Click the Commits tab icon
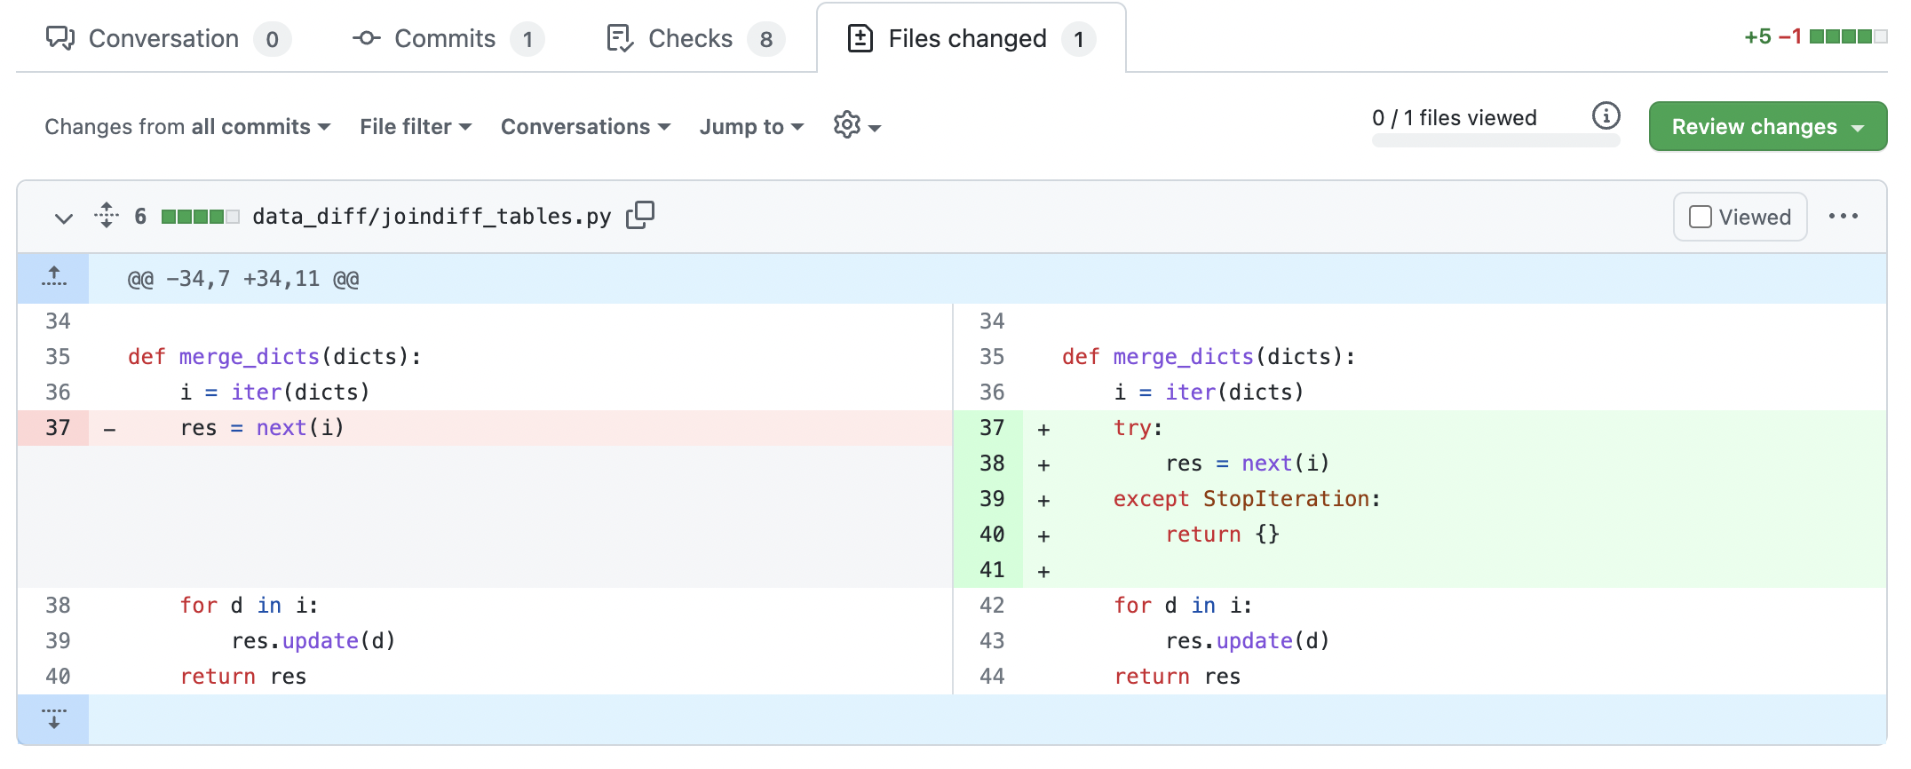Viewport: 1911px width, 769px height. pyautogui.click(x=366, y=38)
